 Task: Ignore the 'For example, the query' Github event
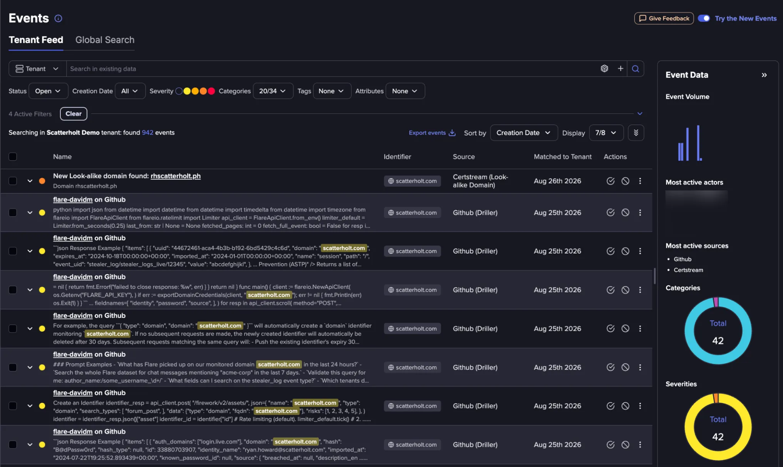pyautogui.click(x=626, y=329)
